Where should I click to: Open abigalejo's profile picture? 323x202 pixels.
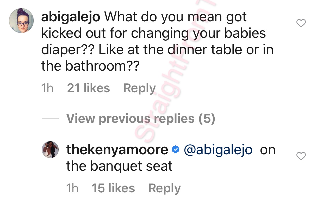(x=21, y=21)
